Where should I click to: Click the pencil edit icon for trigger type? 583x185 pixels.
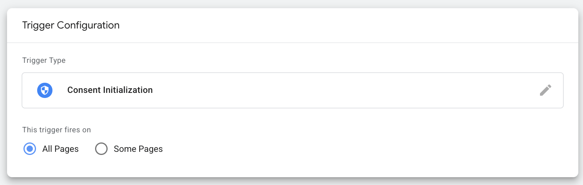(545, 90)
